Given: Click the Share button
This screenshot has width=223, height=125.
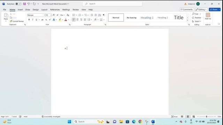Looking at the screenshot, I should coord(215,9).
